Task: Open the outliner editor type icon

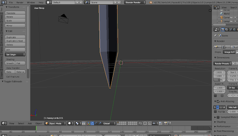Action: pyautogui.click(x=216, y=7)
